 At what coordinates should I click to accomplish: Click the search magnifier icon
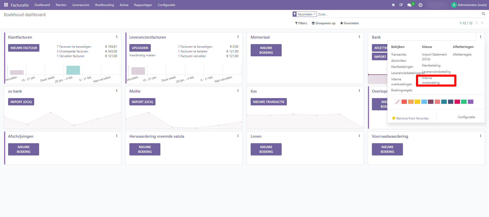click(x=483, y=14)
